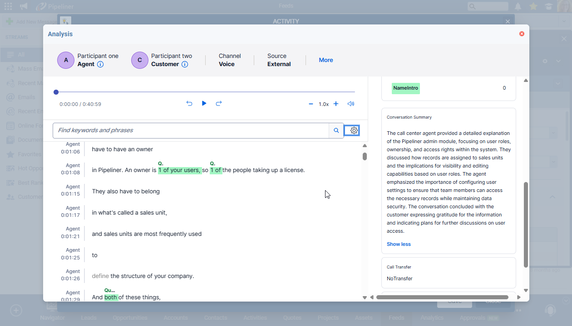Viewport: 572px width, 326px height.
Task: Click the Participant one avatar A
Action: pyautogui.click(x=66, y=60)
